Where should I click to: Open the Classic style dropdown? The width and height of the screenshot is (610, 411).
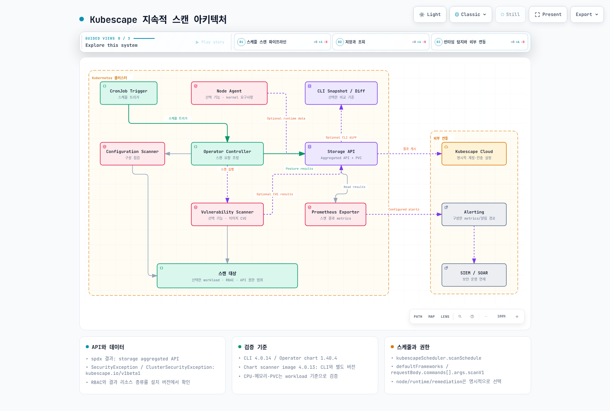click(471, 14)
